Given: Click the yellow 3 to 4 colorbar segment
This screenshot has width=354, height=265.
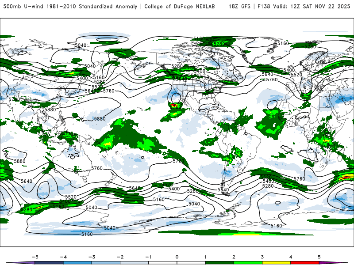Looking at the screenshot, I should tap(276, 263).
